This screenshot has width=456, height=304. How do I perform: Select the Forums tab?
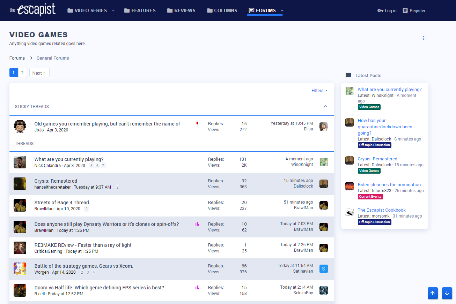262,10
